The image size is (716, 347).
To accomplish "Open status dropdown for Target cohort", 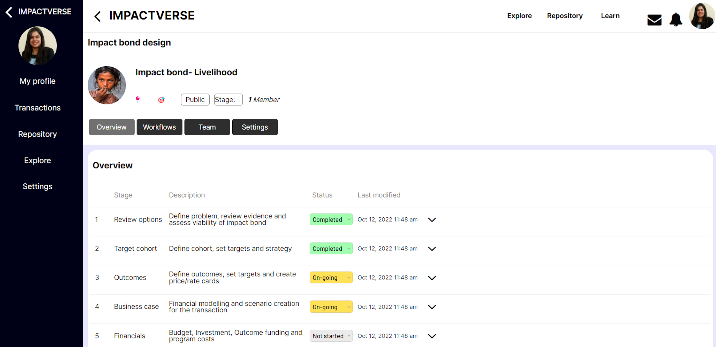I will point(331,249).
